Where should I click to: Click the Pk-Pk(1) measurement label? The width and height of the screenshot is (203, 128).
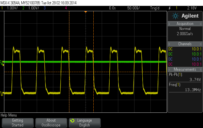[176, 75]
